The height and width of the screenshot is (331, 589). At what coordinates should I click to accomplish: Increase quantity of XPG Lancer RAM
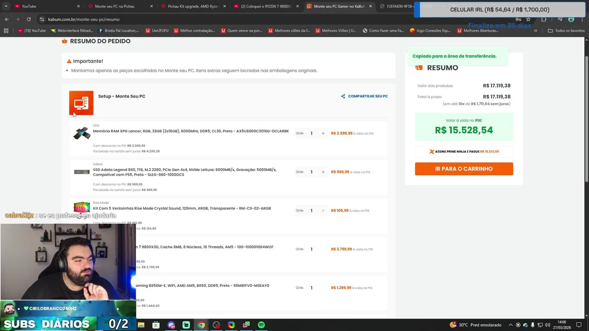323,133
